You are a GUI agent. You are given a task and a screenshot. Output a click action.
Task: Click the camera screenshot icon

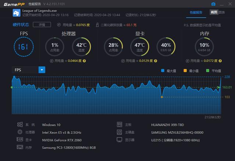coord(213,4)
